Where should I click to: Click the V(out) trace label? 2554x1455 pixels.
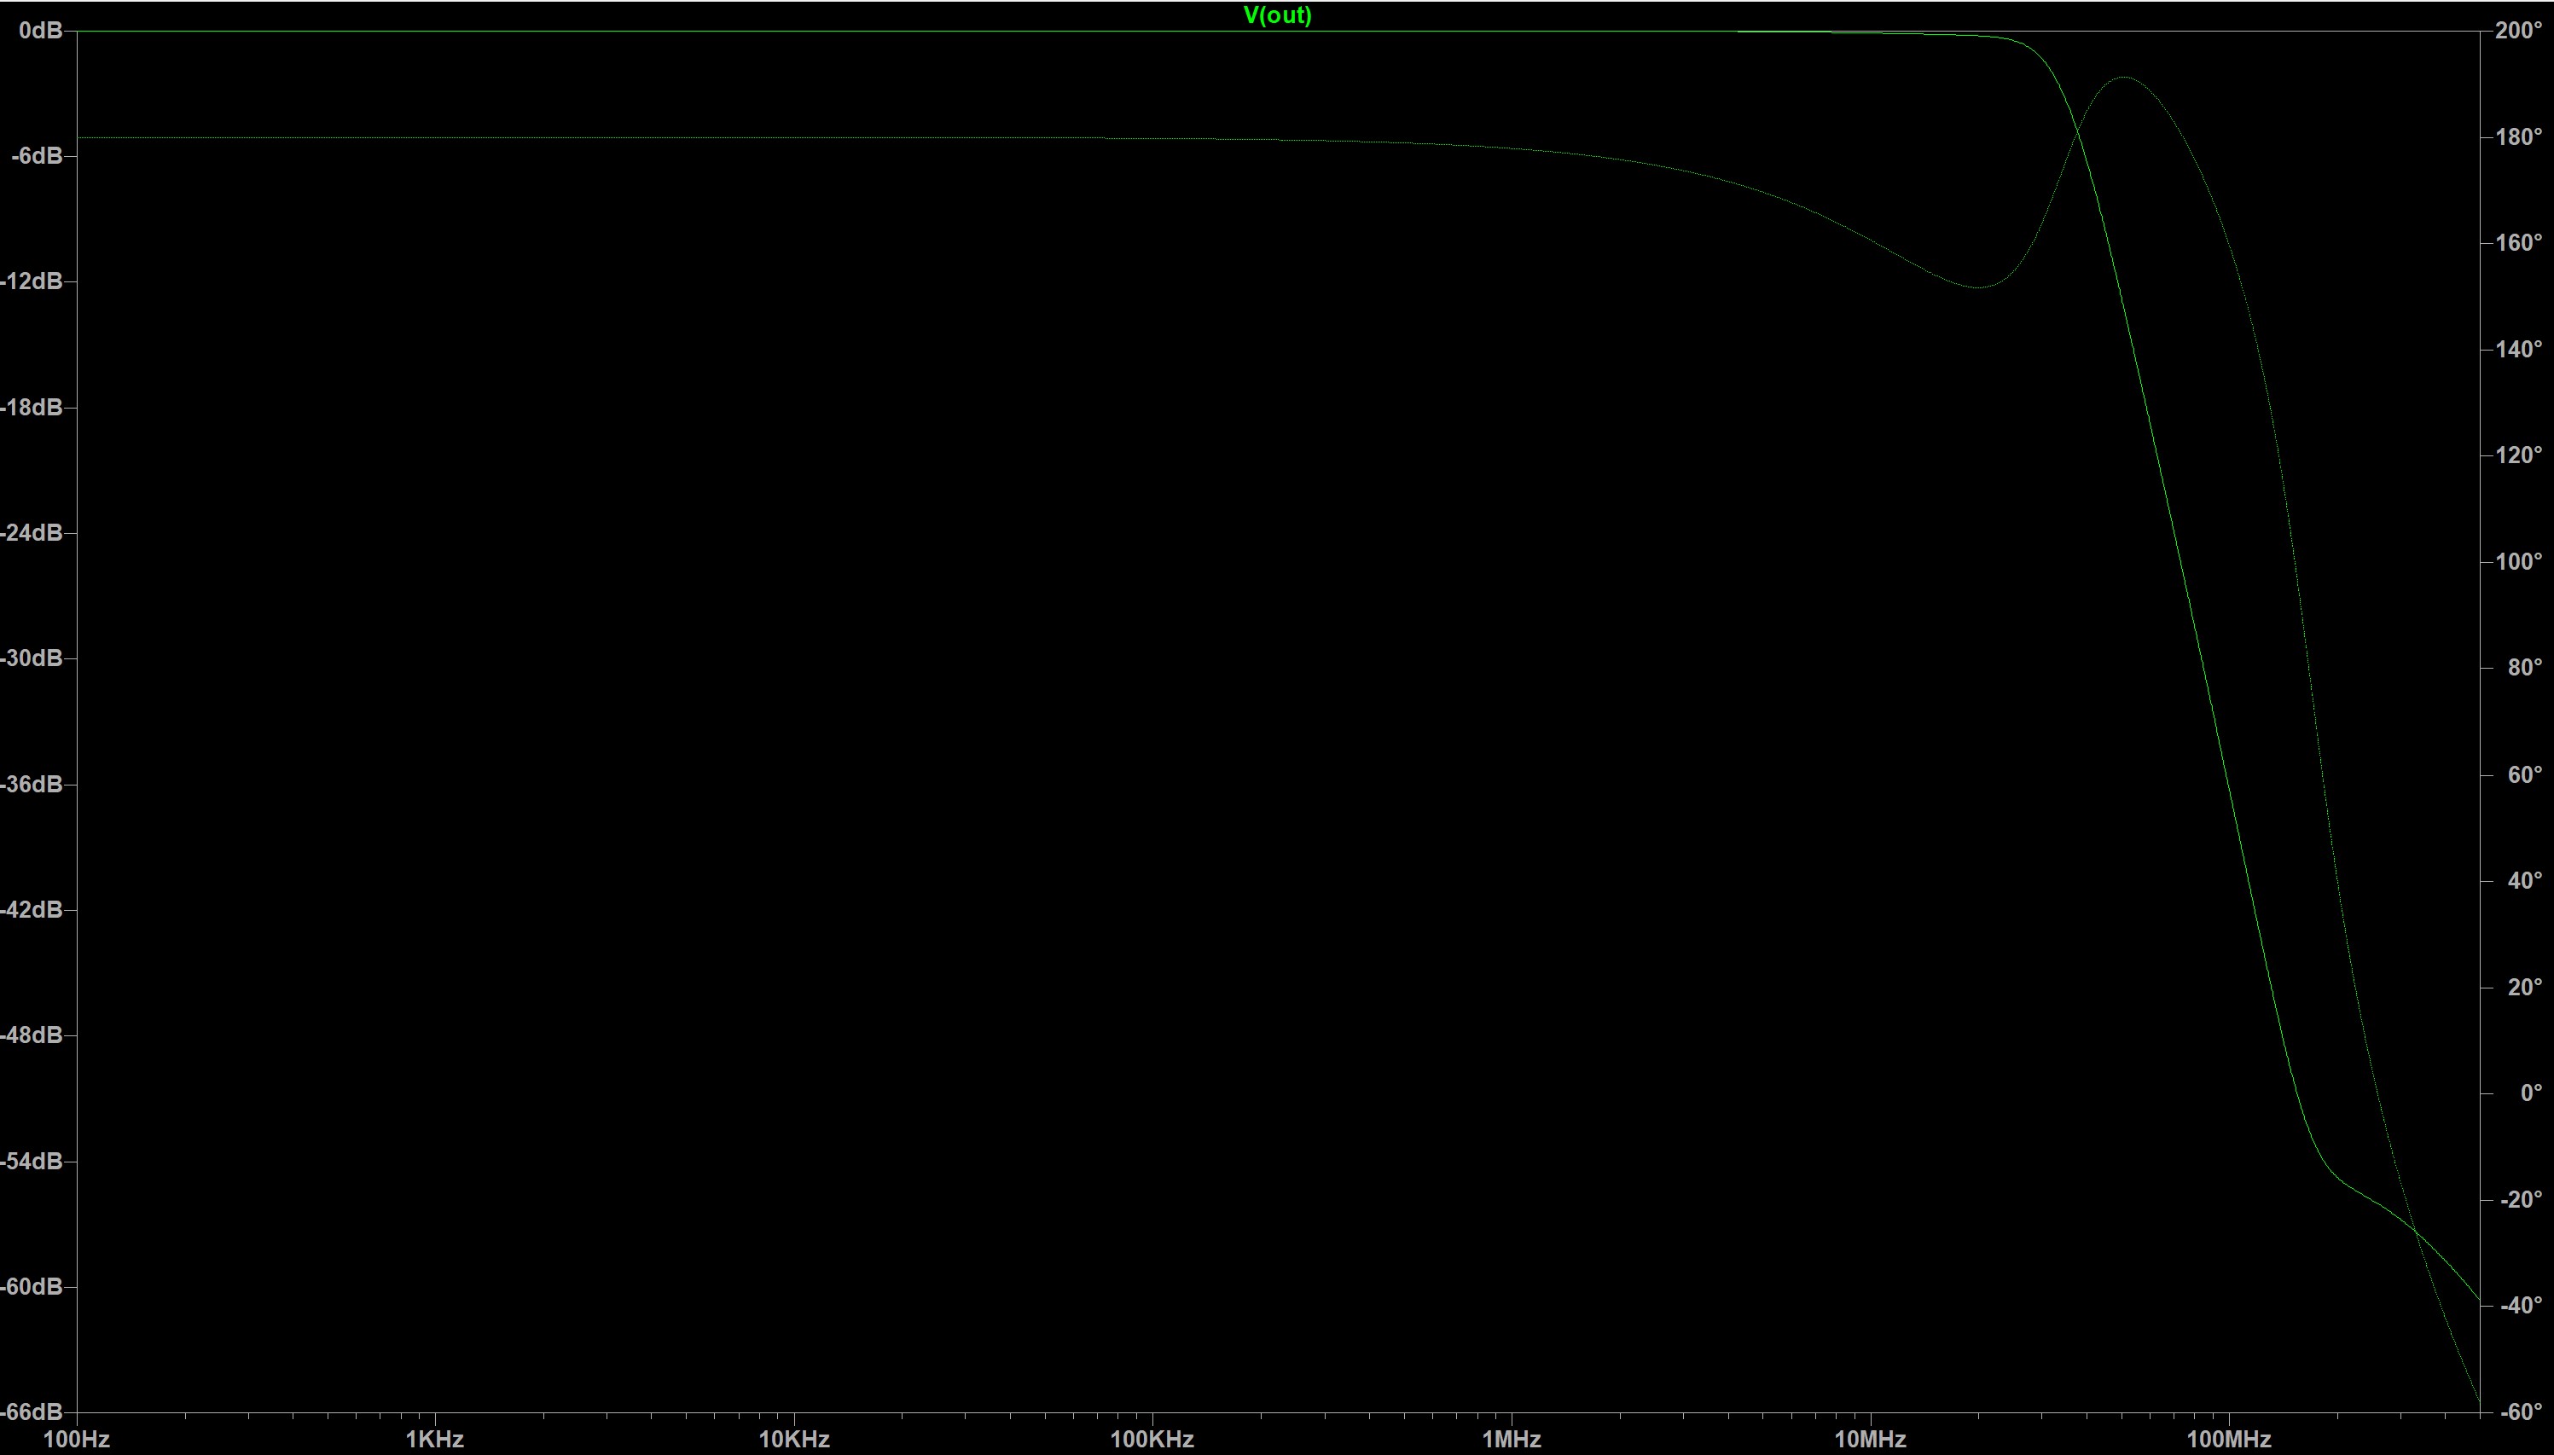[1277, 15]
